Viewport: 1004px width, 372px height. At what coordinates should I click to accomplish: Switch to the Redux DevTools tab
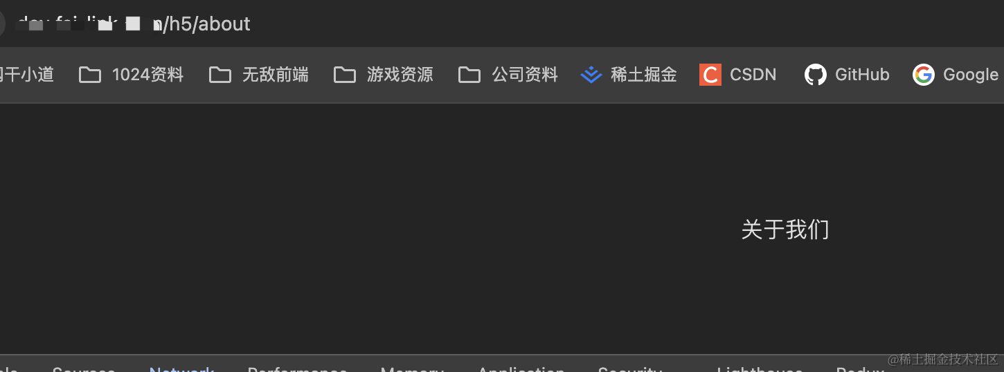click(x=859, y=369)
